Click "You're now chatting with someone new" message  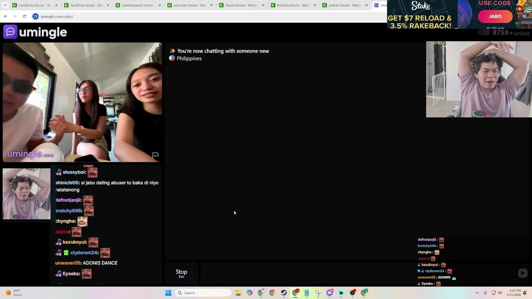tap(223, 51)
